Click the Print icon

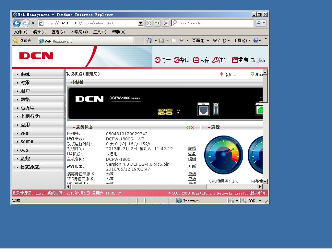click(x=182, y=41)
